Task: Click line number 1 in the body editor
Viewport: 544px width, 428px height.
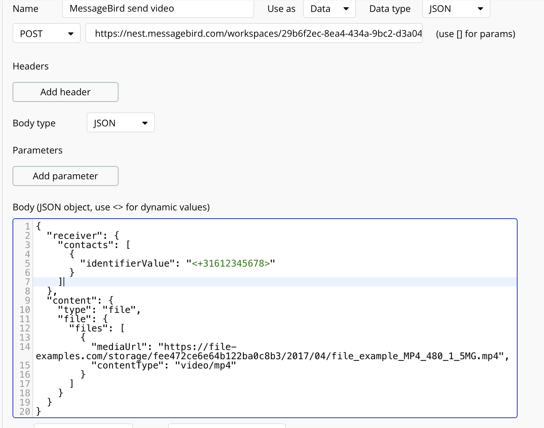Action: [27, 226]
